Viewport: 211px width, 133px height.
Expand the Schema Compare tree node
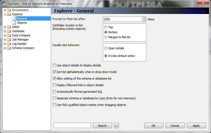coord(5,48)
